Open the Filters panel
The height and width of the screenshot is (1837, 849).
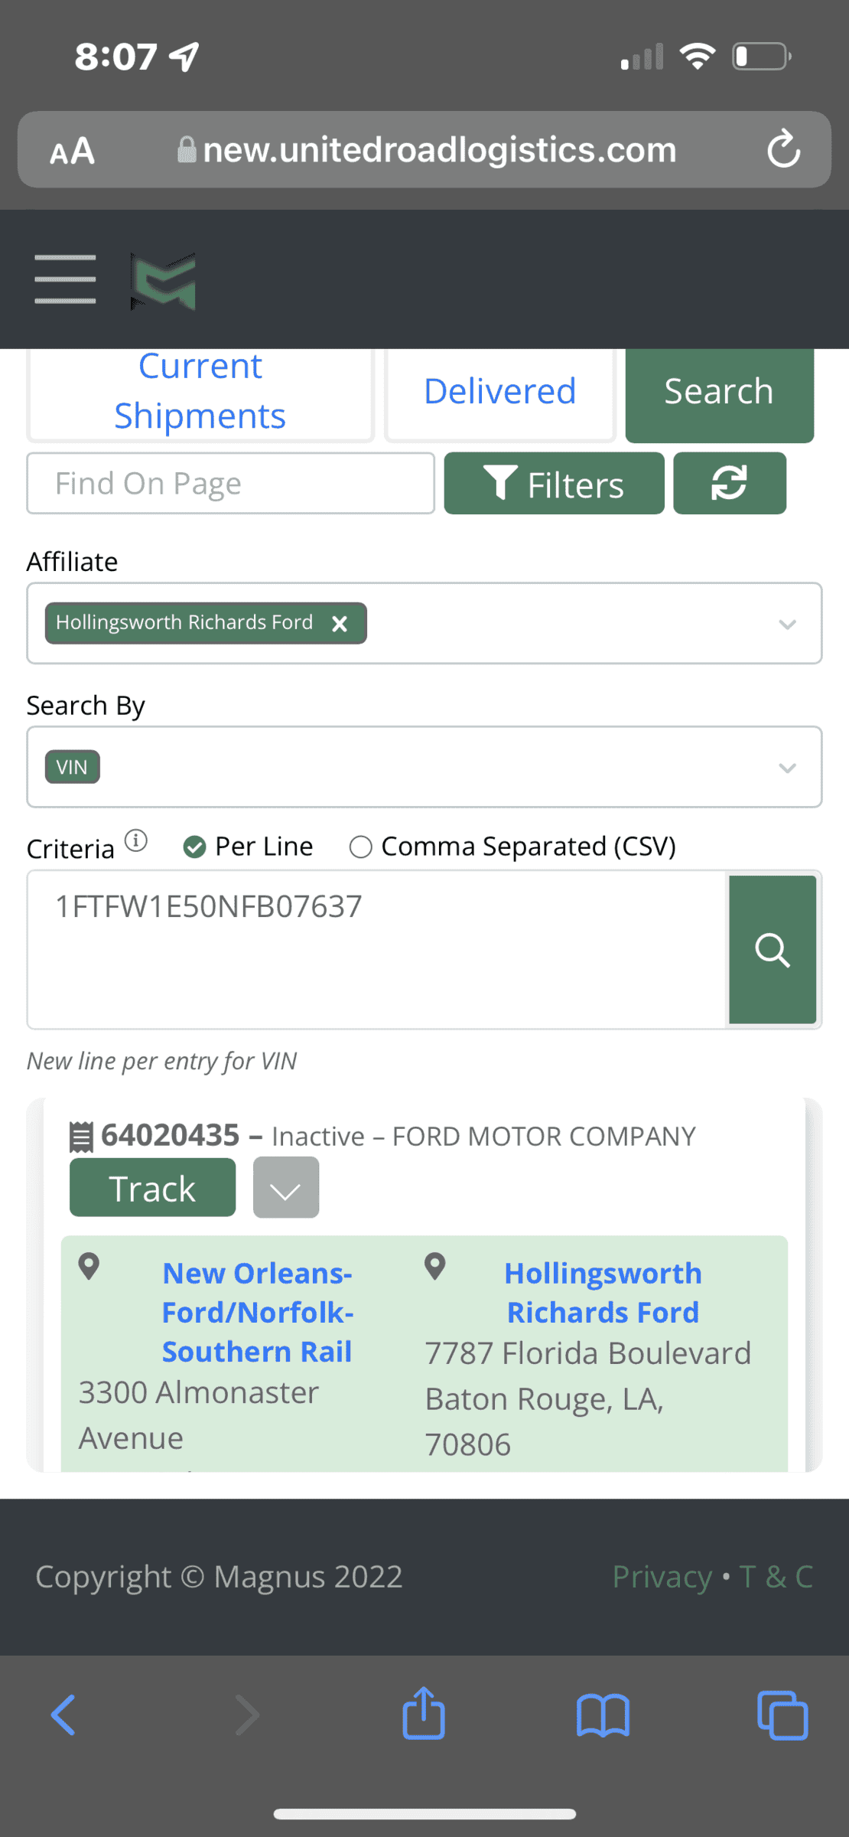click(554, 484)
